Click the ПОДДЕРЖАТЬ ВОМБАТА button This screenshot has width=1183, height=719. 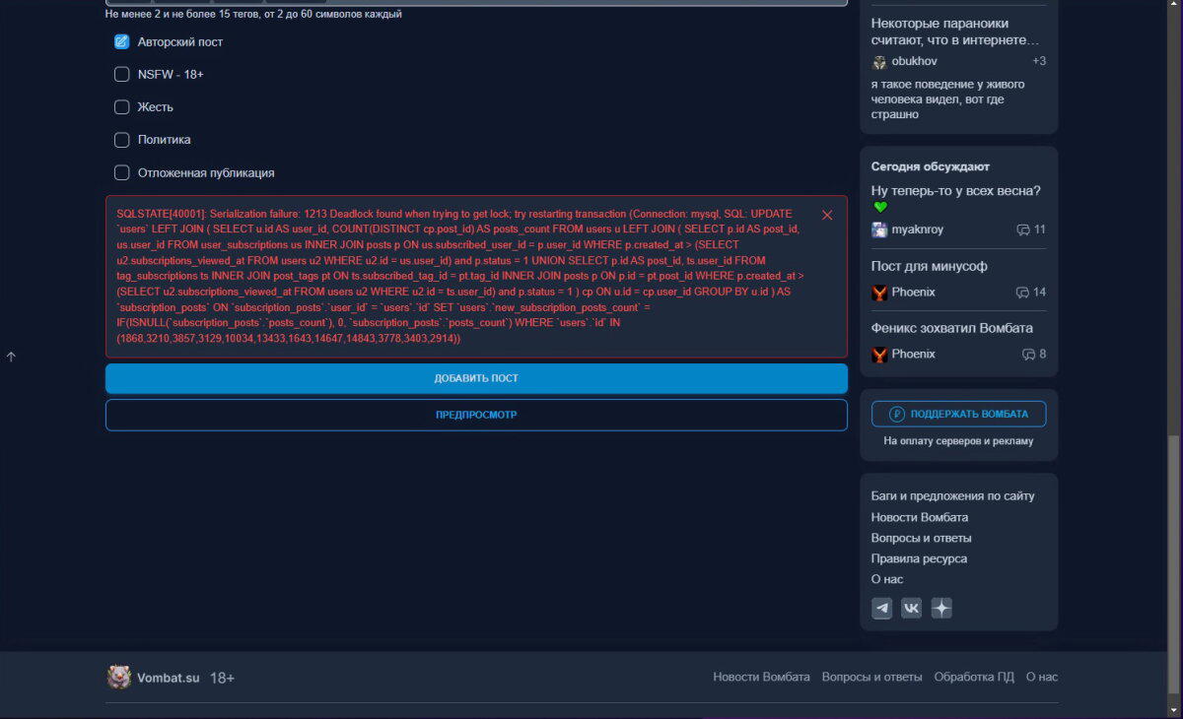[x=958, y=414]
